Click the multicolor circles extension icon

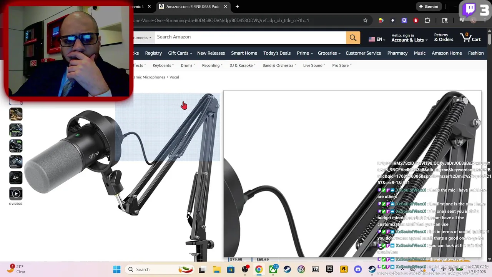(381, 20)
